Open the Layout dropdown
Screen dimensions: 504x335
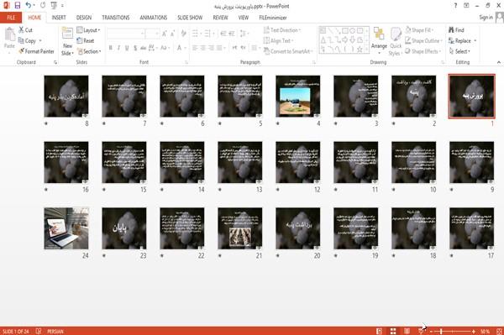tap(88, 30)
